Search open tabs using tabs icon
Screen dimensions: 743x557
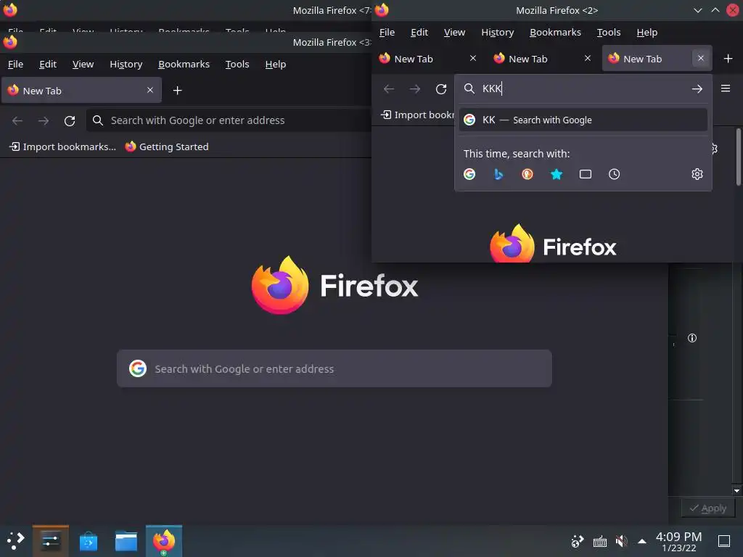click(x=586, y=174)
